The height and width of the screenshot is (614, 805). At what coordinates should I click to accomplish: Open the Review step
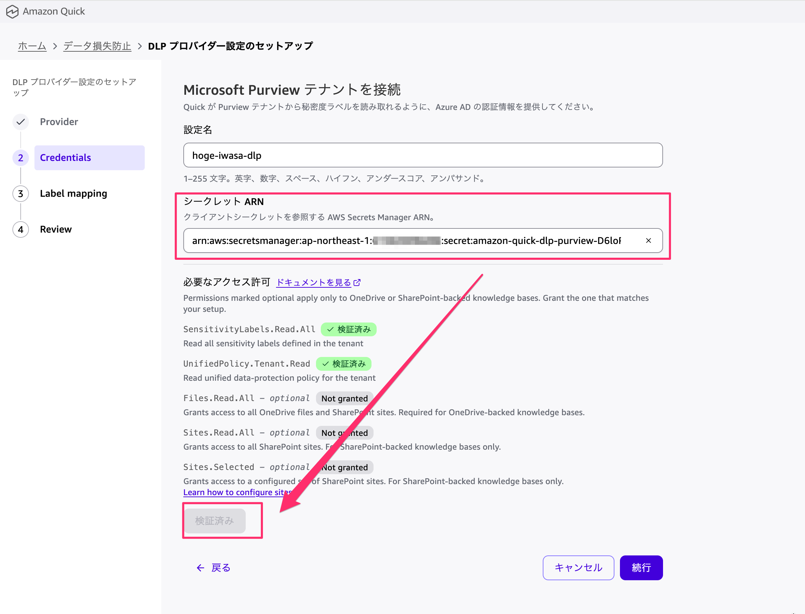click(x=56, y=229)
